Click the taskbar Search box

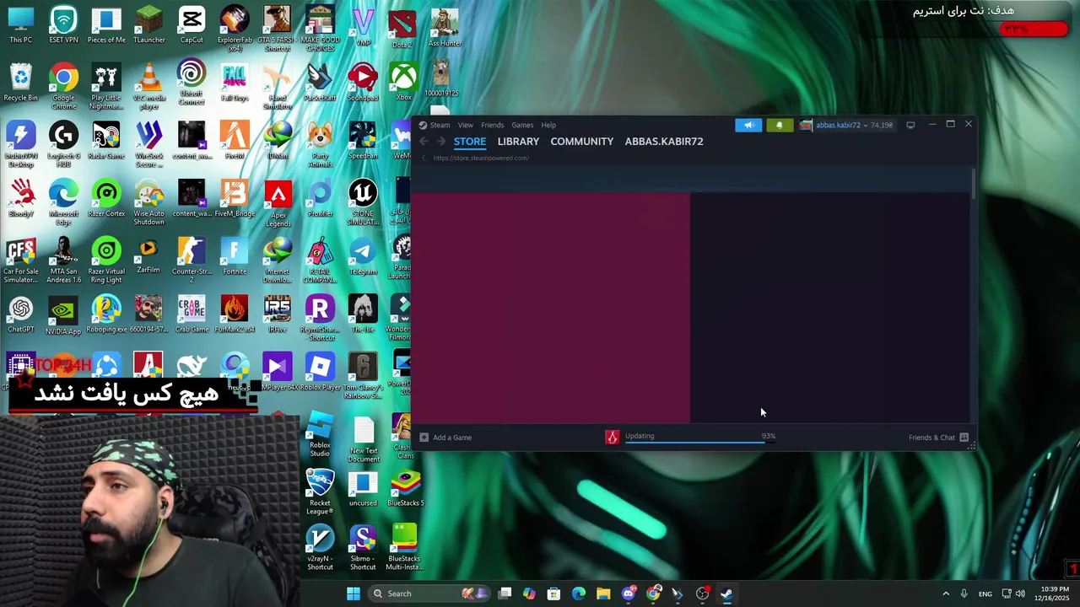point(427,594)
